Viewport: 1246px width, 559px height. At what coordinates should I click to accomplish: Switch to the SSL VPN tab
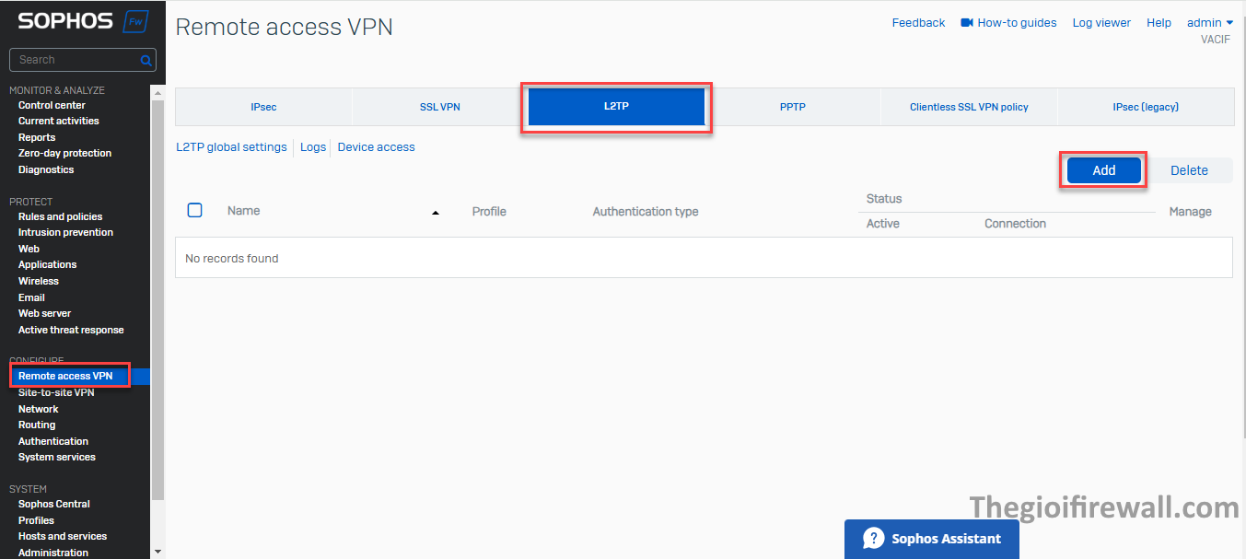point(440,107)
